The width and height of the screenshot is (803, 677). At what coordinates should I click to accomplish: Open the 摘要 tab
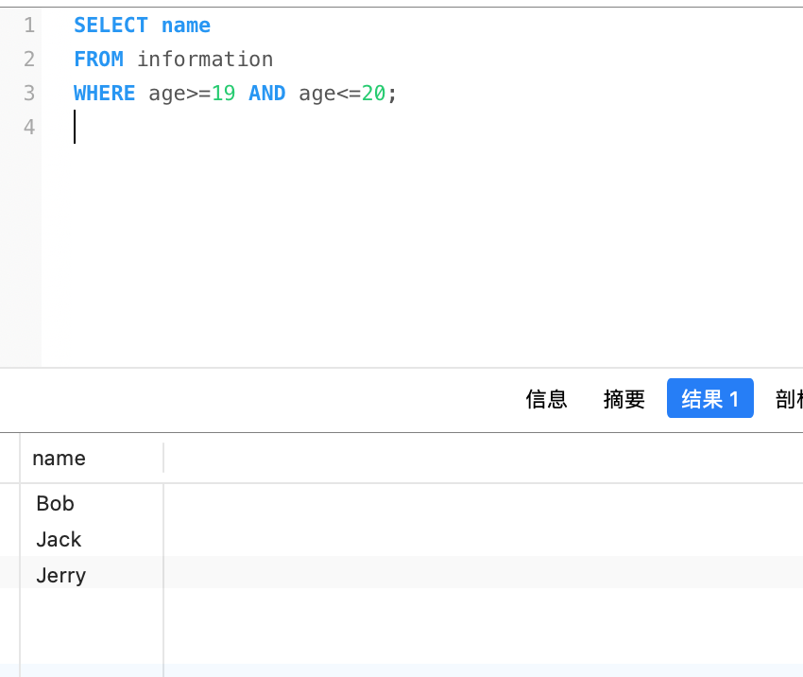tap(624, 398)
